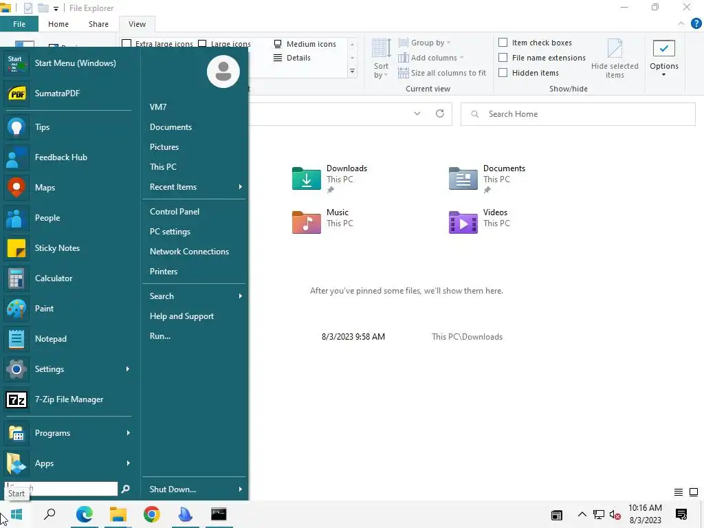Expand the Apps submenu
The height and width of the screenshot is (528, 704).
click(128, 463)
